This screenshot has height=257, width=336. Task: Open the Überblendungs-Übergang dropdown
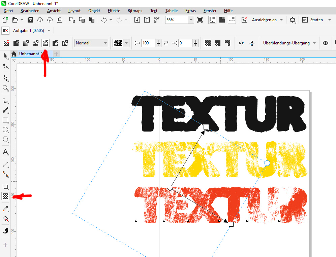click(289, 43)
